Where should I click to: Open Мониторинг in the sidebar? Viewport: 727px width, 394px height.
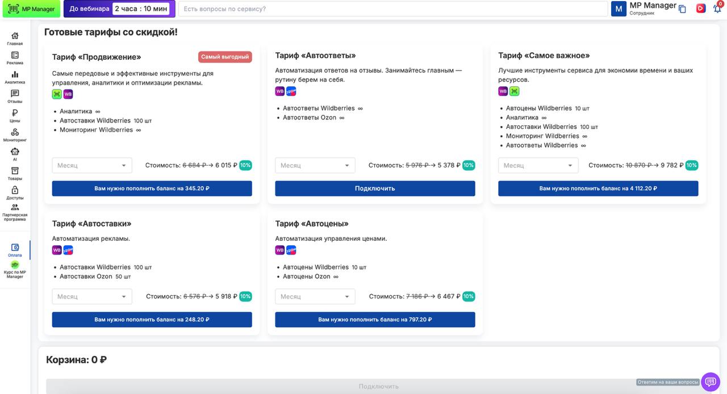point(15,135)
